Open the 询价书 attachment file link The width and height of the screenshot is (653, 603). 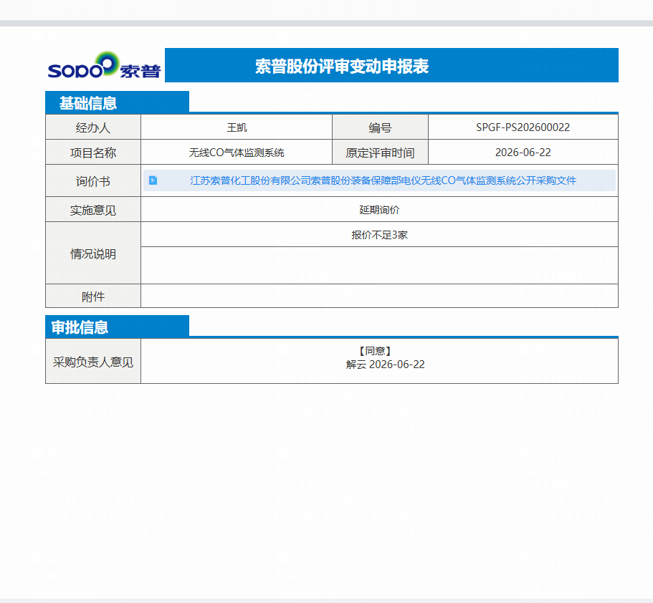383,180
